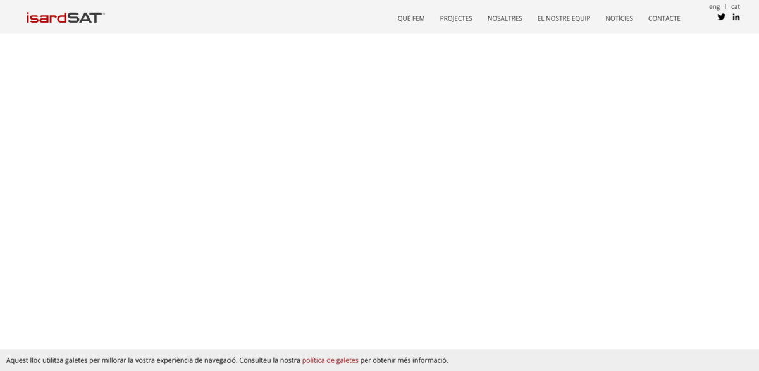The image size is (759, 371).
Task: Click the red 'isard' part of the logo
Action: [x=46, y=18]
